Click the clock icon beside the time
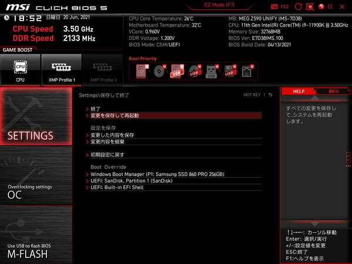 click(x=6, y=18)
